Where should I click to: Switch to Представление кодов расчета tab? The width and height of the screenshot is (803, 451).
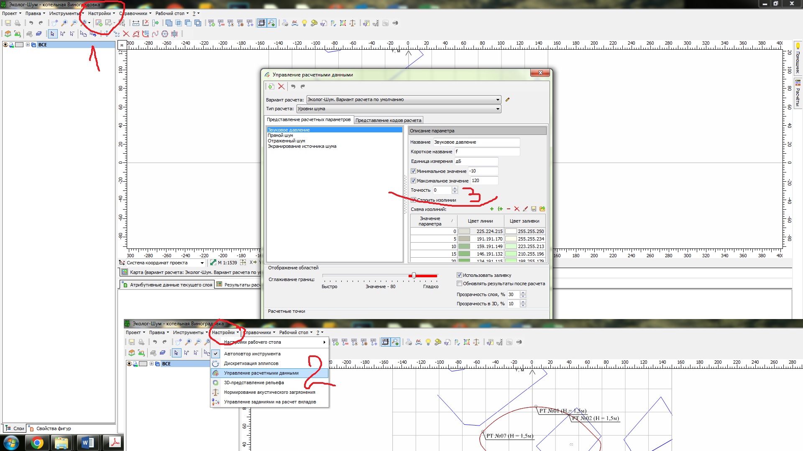point(388,120)
